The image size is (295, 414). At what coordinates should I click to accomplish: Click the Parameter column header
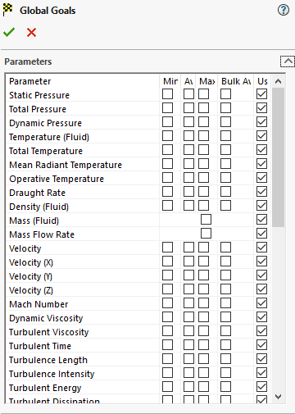pos(29,81)
